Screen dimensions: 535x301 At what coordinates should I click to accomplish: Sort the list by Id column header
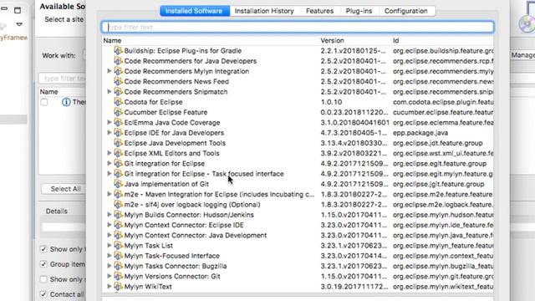point(395,41)
